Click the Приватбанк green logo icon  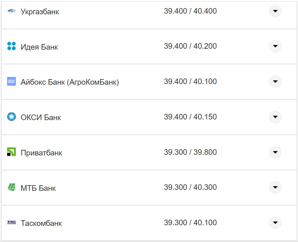tap(11, 152)
